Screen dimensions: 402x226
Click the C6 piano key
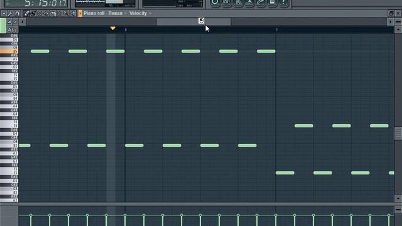click(9, 48)
